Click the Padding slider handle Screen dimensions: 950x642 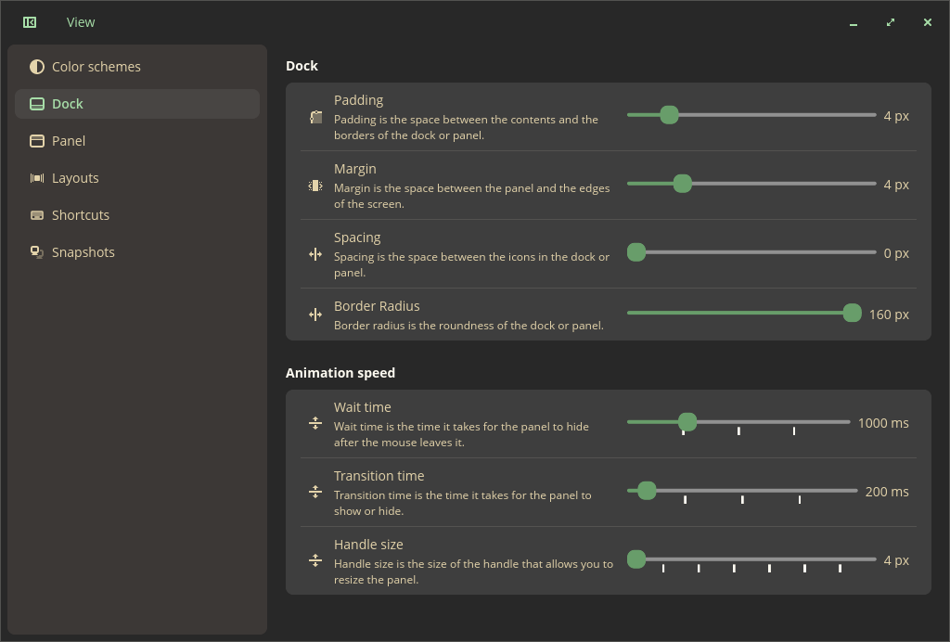[x=669, y=115]
